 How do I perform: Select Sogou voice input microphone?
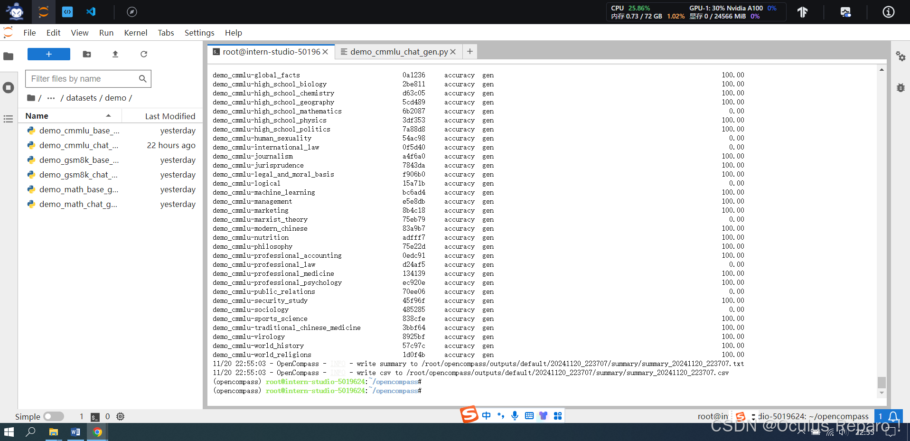pos(515,415)
